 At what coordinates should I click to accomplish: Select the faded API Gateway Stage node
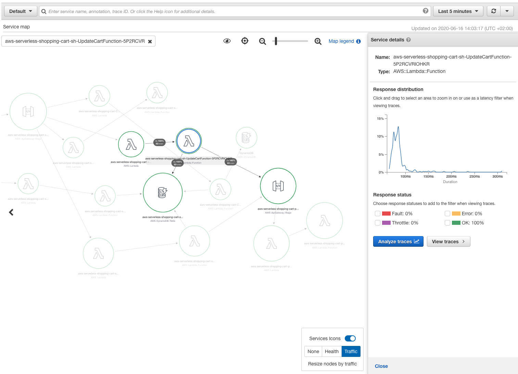pyautogui.click(x=28, y=112)
